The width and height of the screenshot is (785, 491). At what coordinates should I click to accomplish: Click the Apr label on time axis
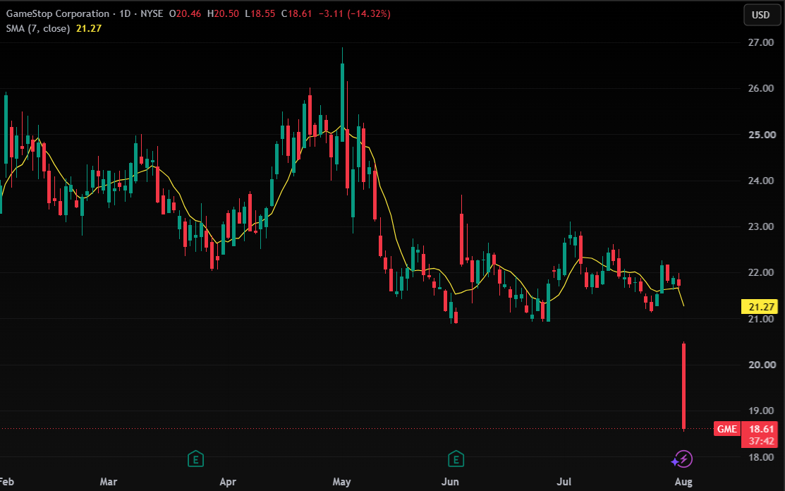[x=227, y=482]
